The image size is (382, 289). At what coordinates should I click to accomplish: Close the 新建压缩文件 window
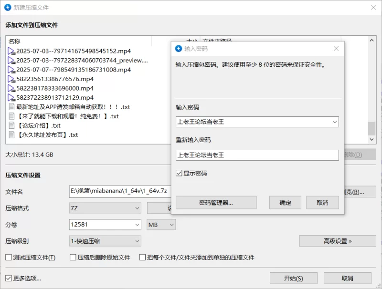pos(373,7)
